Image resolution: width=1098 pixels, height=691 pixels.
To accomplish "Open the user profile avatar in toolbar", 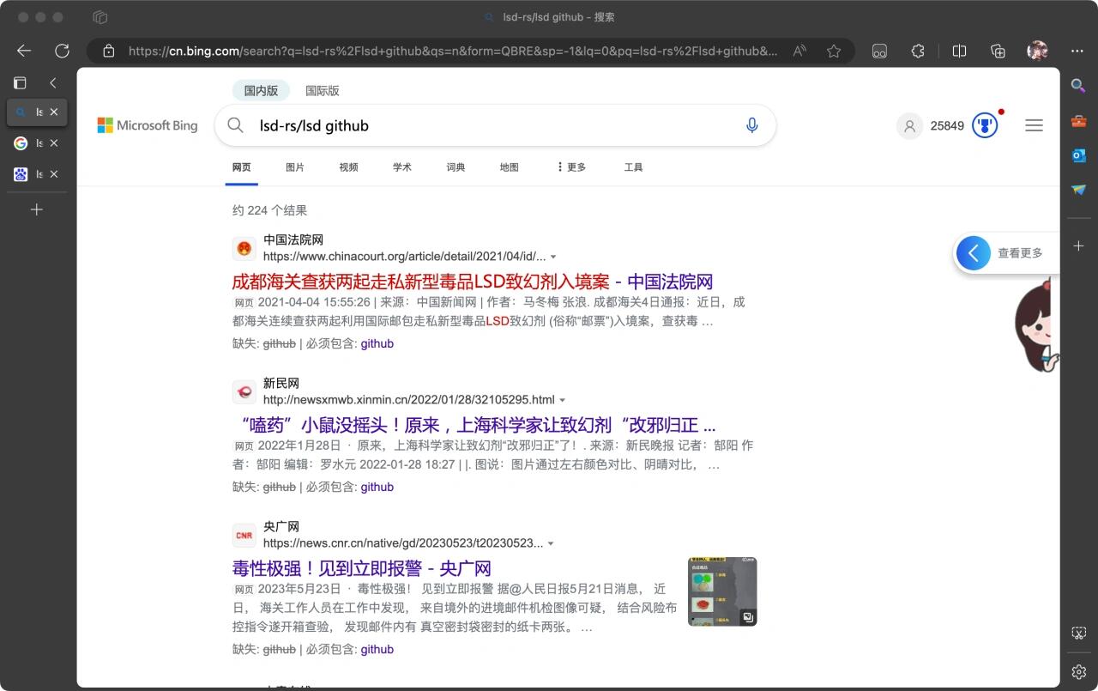I will coord(1037,51).
